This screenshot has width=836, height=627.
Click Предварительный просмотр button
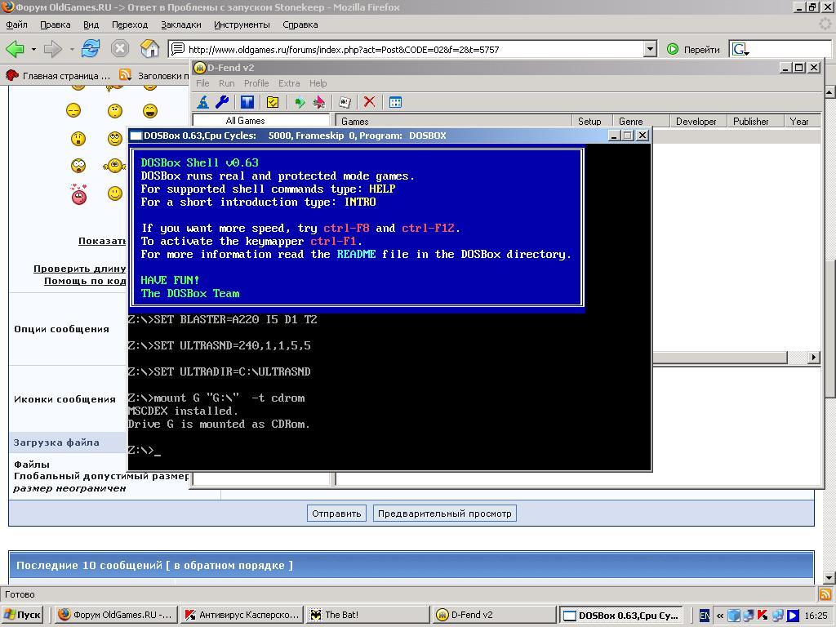[445, 514]
